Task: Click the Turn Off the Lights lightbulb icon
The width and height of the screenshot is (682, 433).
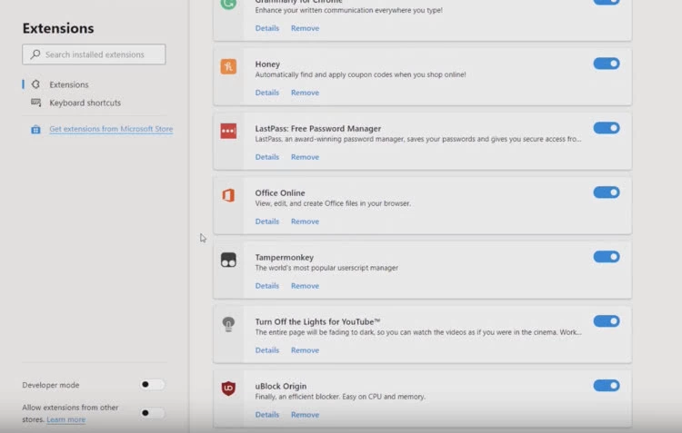Action: (x=228, y=324)
